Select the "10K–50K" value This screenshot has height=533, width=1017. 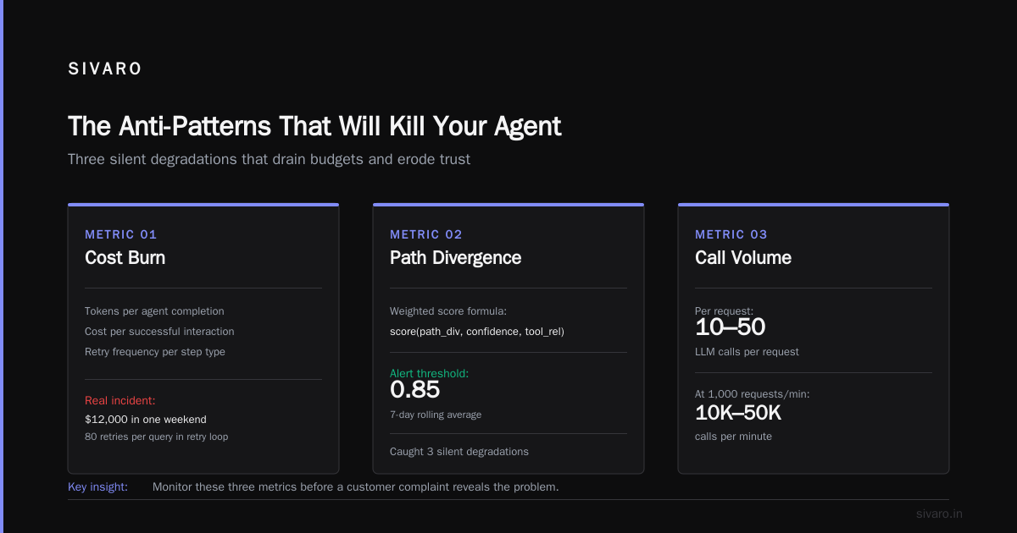pyautogui.click(x=738, y=413)
